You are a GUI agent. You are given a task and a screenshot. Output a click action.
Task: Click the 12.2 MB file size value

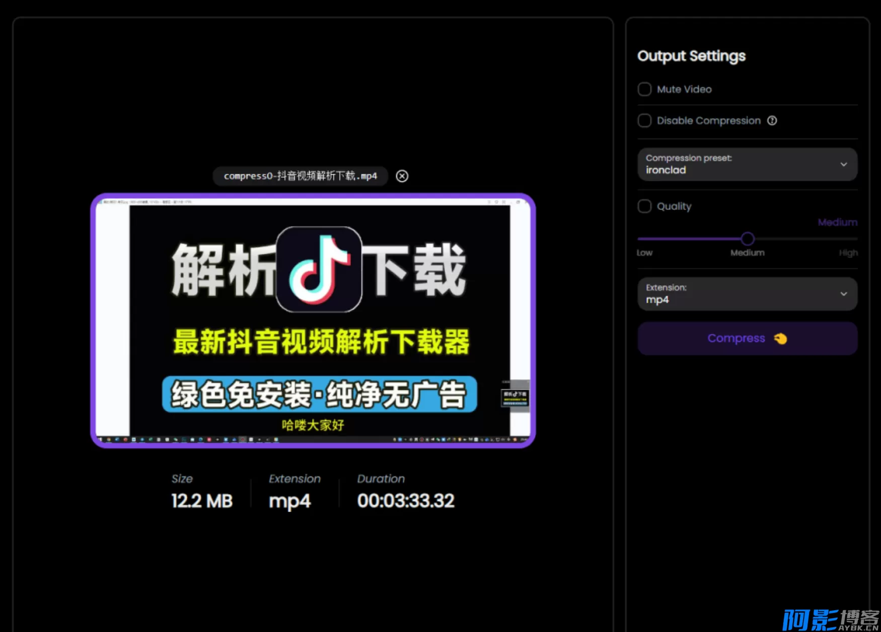click(202, 501)
